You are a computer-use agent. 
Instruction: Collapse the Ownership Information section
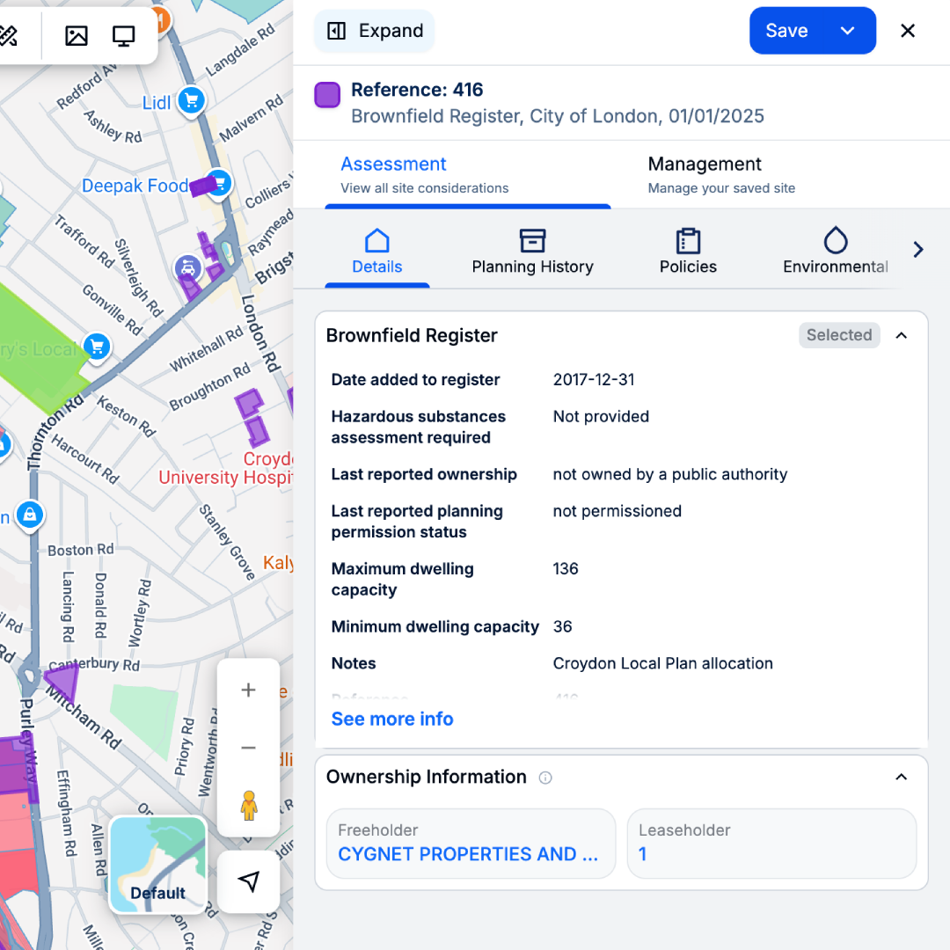click(901, 778)
